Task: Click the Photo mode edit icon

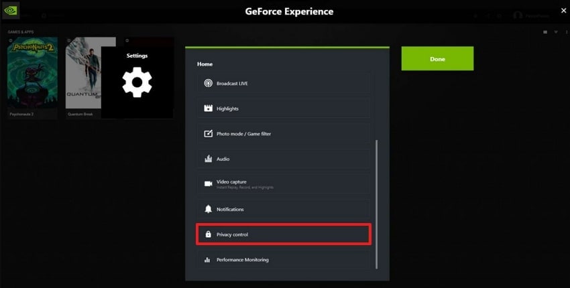Action: 208,134
